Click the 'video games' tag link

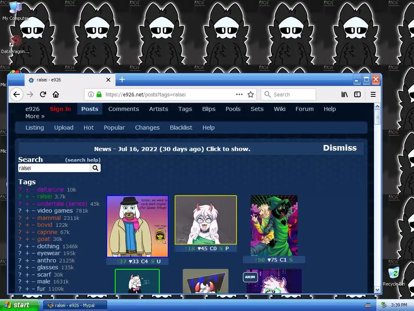(x=55, y=211)
